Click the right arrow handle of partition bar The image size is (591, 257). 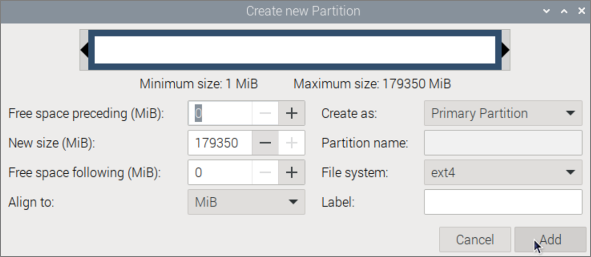pos(506,50)
